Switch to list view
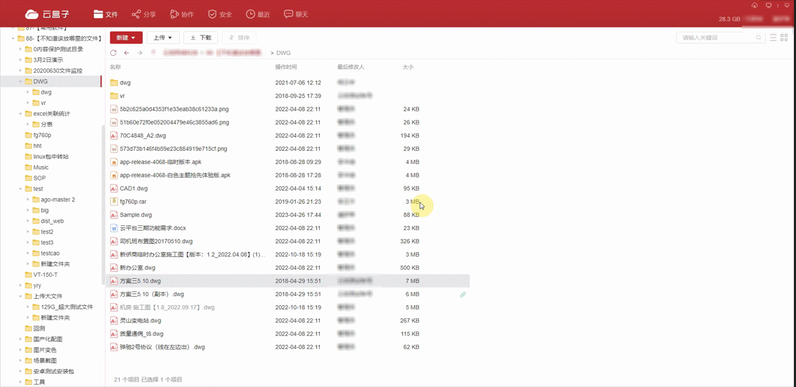The width and height of the screenshot is (796, 387). [x=774, y=38]
